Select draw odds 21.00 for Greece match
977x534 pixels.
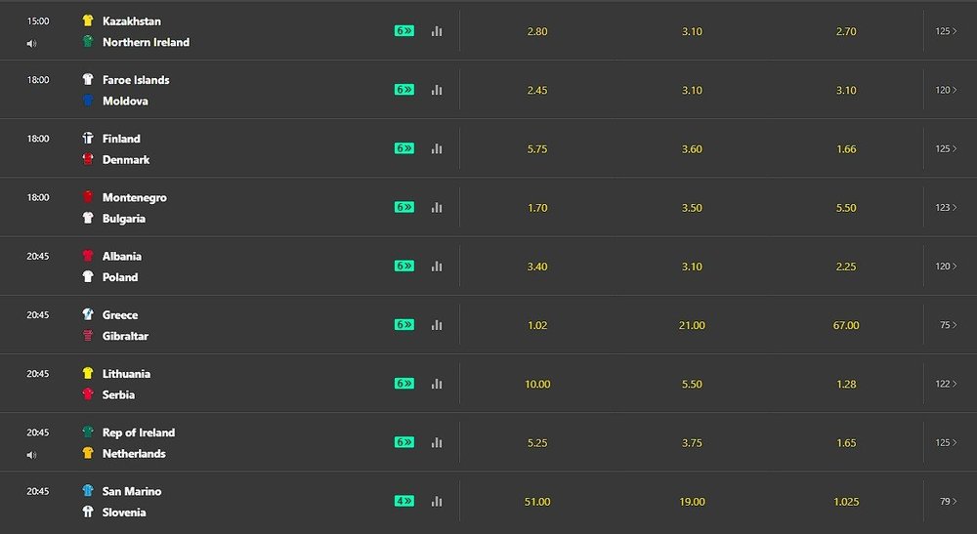click(692, 325)
